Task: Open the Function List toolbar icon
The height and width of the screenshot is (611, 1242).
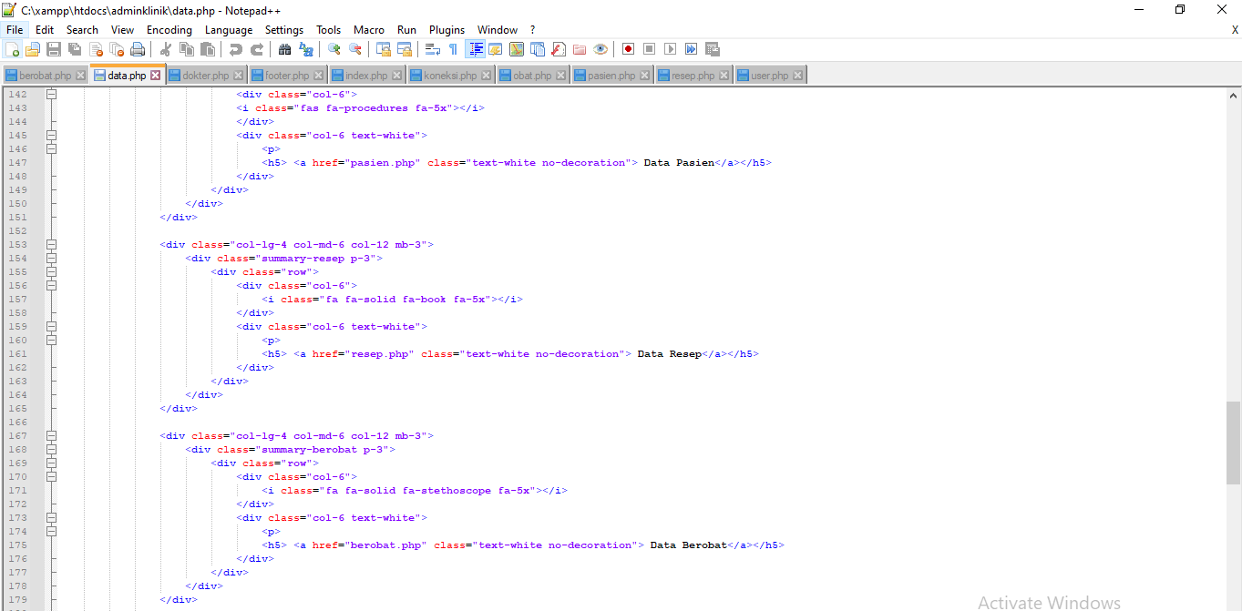Action: click(x=559, y=49)
